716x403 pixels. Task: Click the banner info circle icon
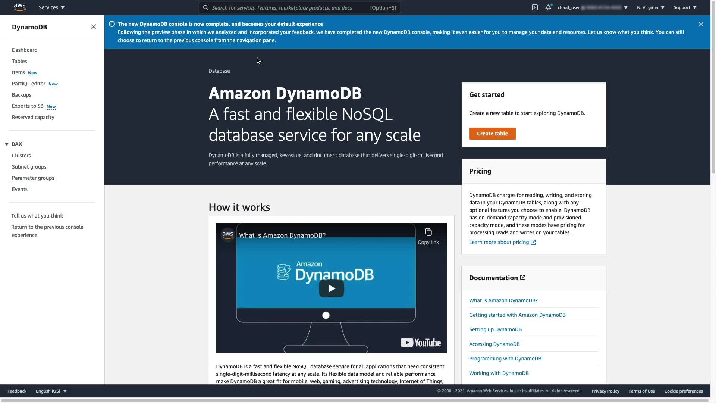[x=112, y=24]
